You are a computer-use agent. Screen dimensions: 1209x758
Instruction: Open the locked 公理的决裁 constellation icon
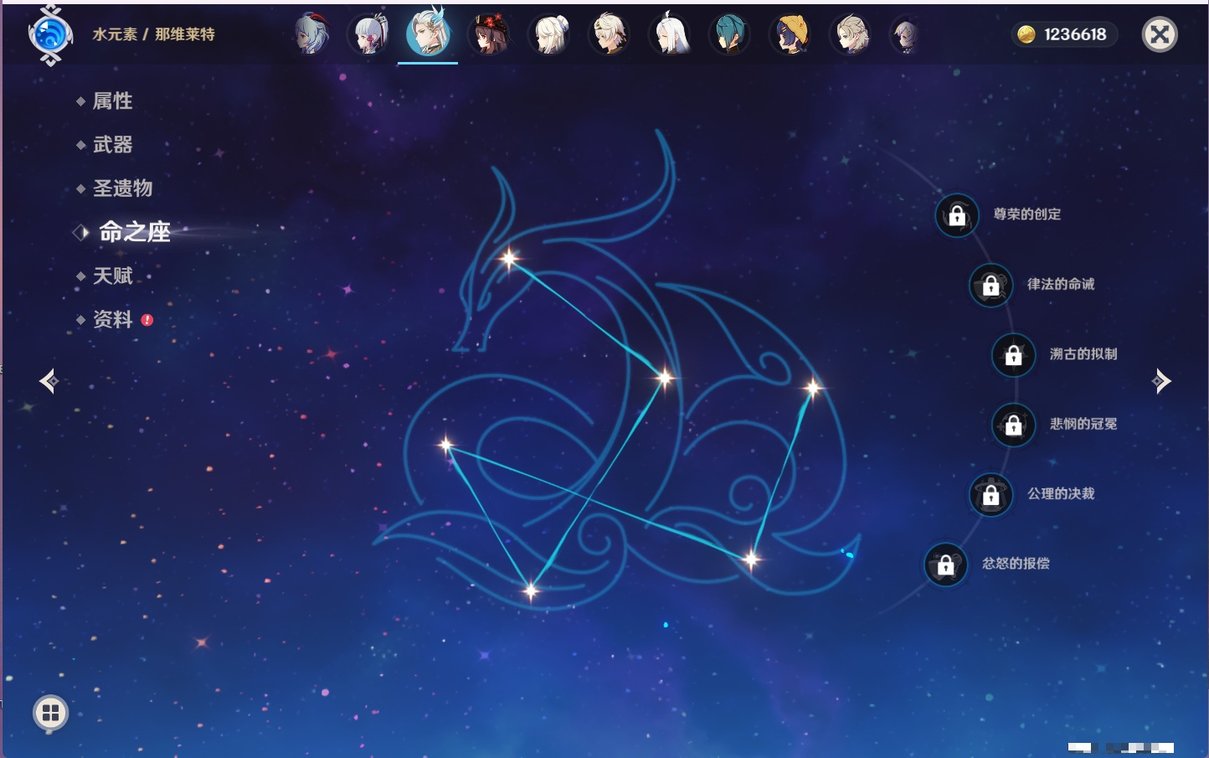pyautogui.click(x=990, y=494)
